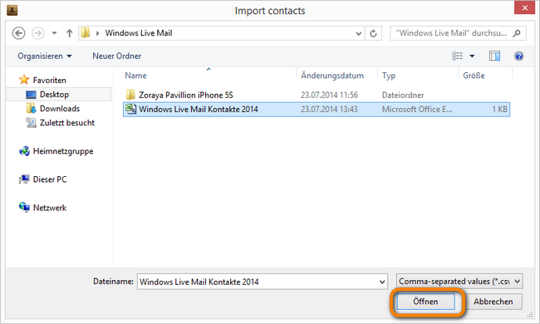
Task: Click the Downloads folder icon
Action: click(x=31, y=109)
